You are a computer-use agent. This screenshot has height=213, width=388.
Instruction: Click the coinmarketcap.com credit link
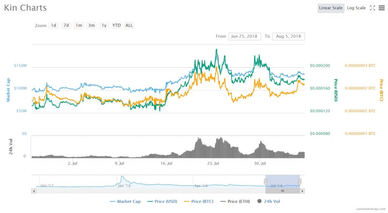[371, 209]
